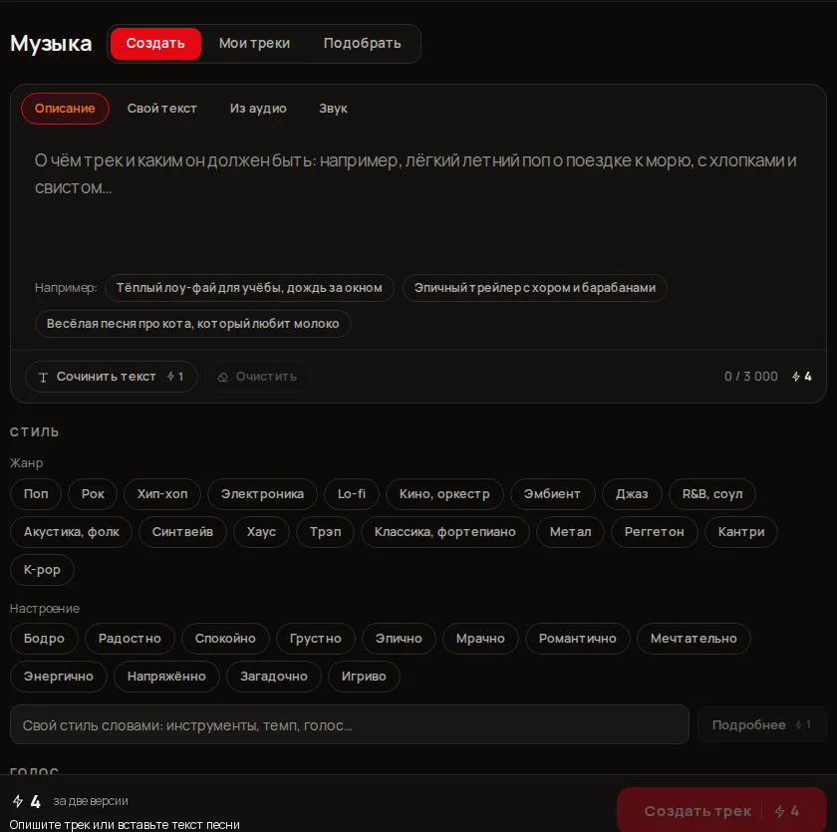Toggle the Игриво mood chip
The width and height of the screenshot is (837, 832).
point(364,677)
